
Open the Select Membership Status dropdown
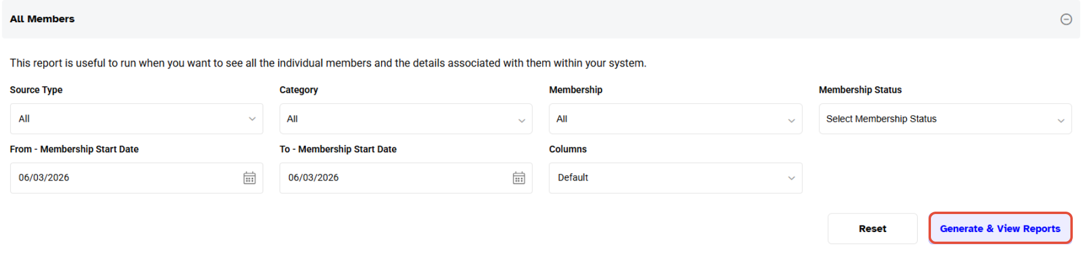click(x=936, y=119)
